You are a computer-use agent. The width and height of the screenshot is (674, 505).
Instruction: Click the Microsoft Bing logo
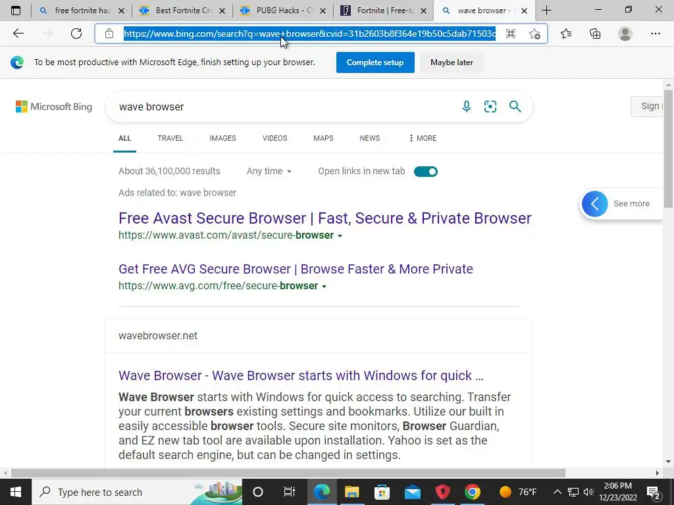tap(54, 107)
